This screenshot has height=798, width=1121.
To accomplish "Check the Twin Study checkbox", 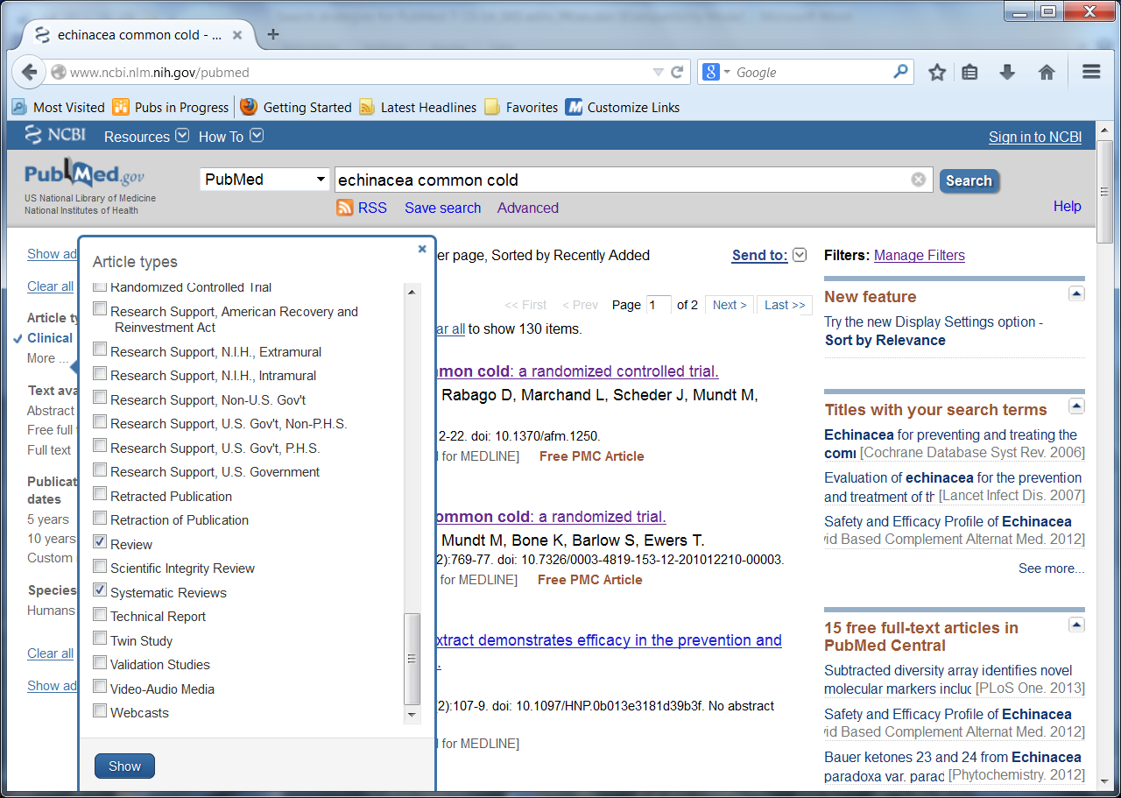I will (x=101, y=639).
